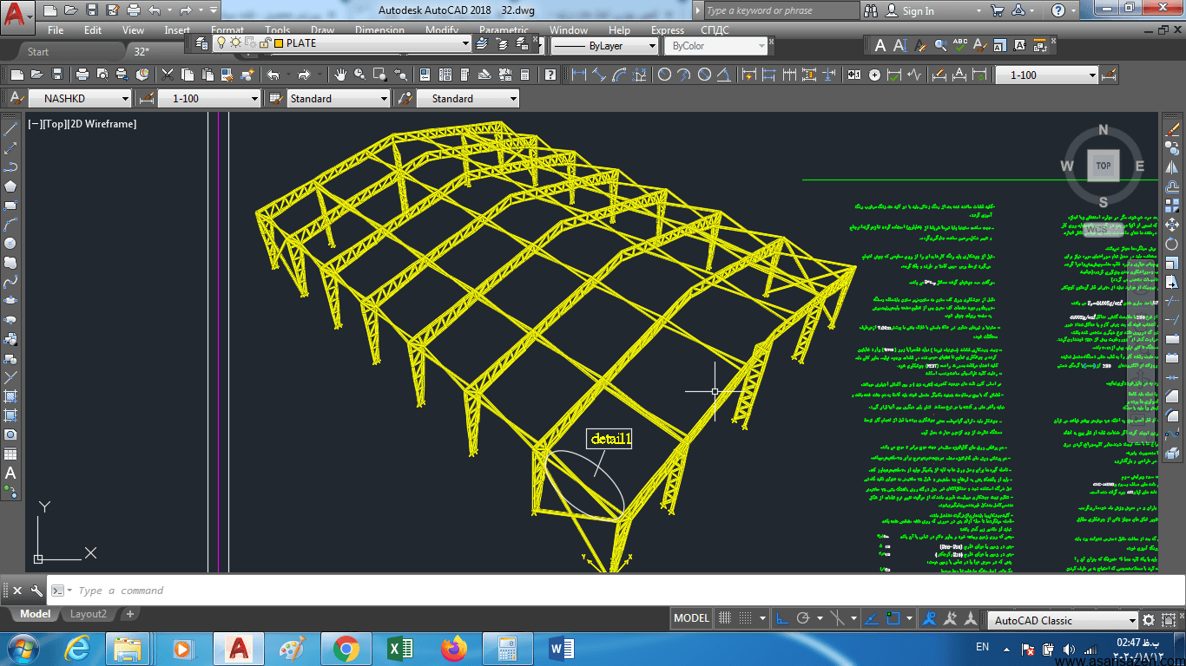Click the TOP face of ViewCube

1104,166
